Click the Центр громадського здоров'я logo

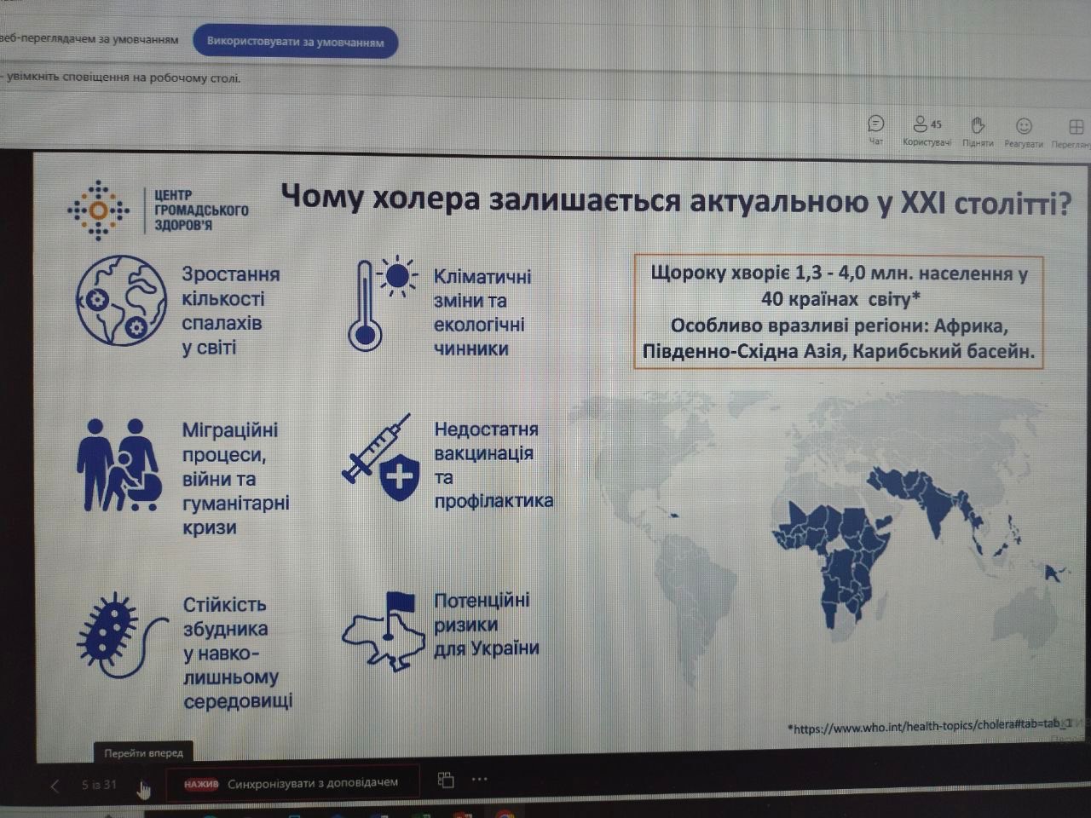[x=159, y=210]
